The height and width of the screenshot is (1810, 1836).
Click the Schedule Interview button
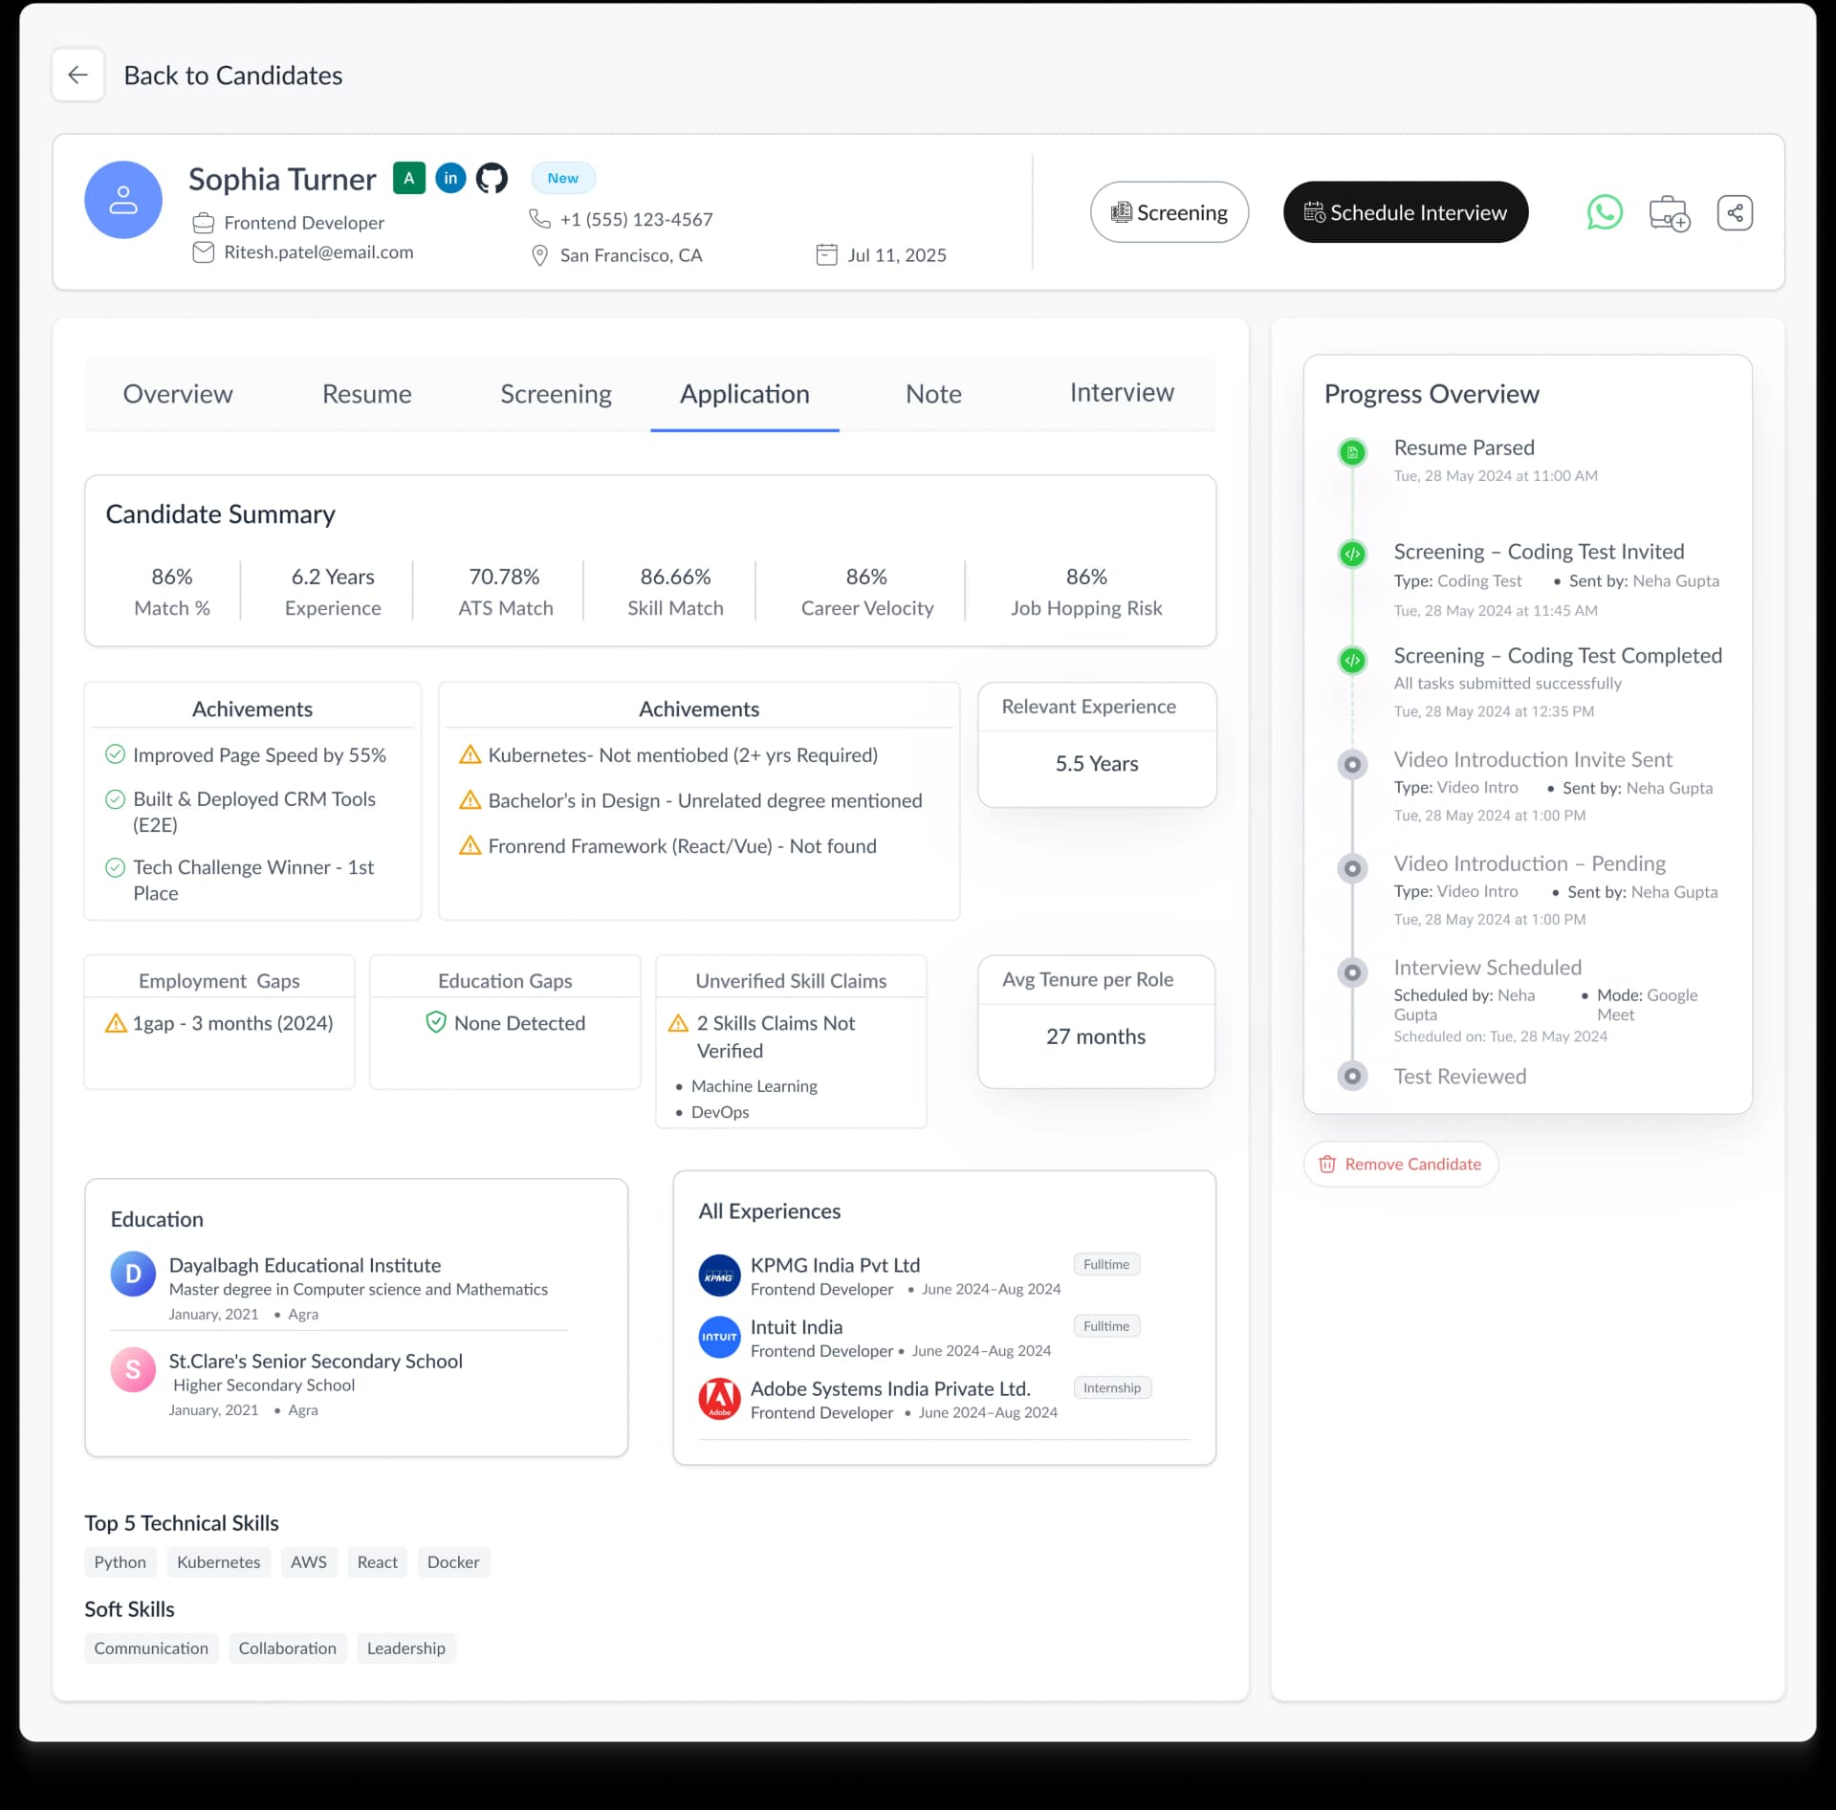pyautogui.click(x=1405, y=211)
